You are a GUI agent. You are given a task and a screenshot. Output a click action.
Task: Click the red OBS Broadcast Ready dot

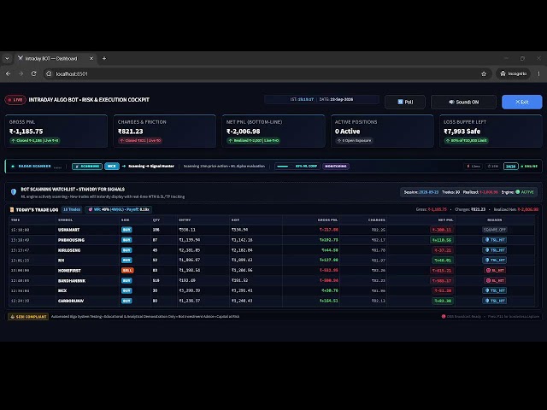(x=444, y=317)
